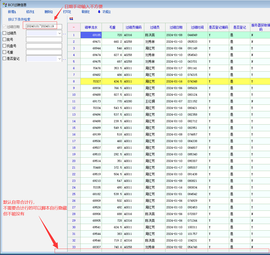This screenshot has height=255, width=270.
Task: Select the yellow highlighted row number 8
Action: 74,81
